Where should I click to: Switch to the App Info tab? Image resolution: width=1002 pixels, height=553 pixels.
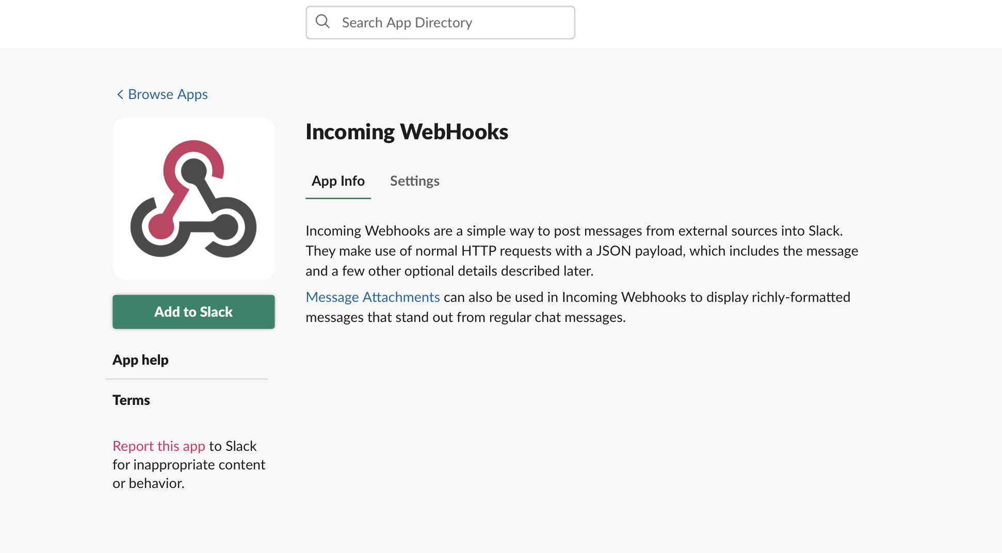[338, 181]
